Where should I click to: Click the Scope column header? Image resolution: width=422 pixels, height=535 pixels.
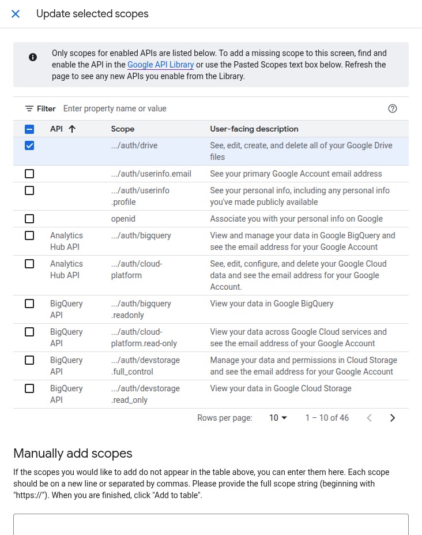point(123,129)
